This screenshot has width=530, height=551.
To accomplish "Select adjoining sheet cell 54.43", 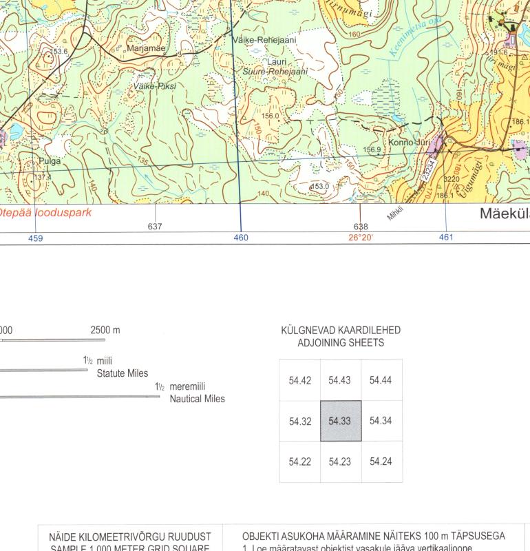I will click(x=339, y=380).
